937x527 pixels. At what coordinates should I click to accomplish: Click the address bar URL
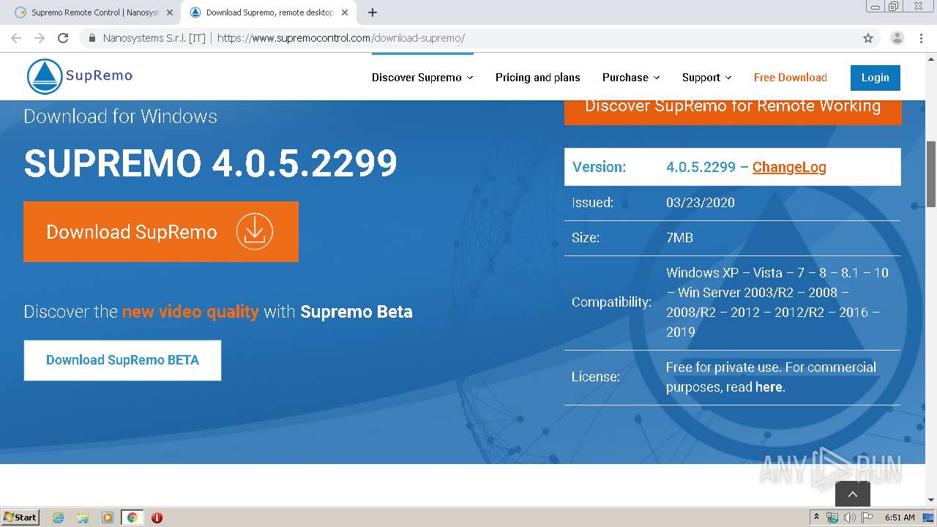[341, 38]
